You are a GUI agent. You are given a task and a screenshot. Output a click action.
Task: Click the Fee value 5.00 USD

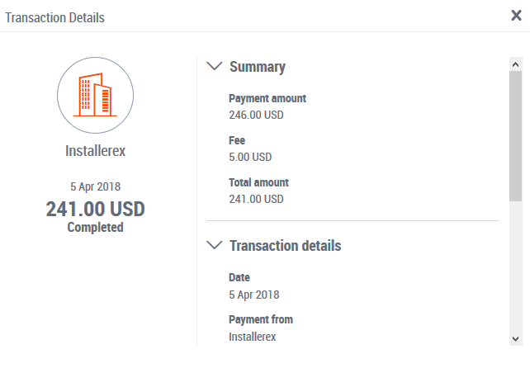[250, 157]
